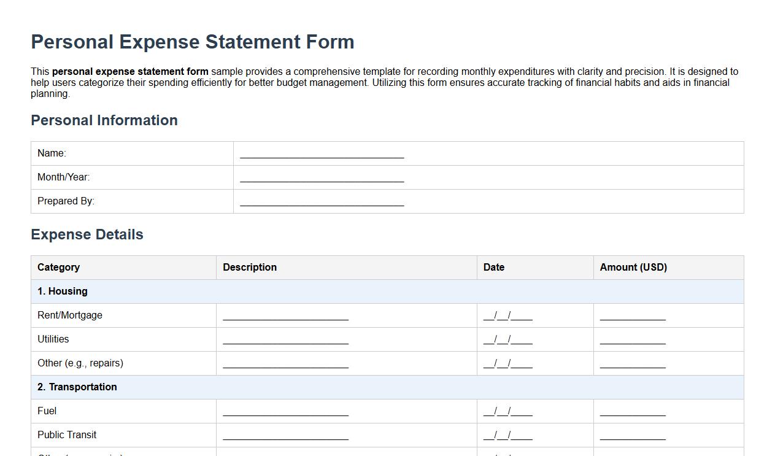
Task: Enter the Rent/Mortgage description field
Action: point(285,317)
